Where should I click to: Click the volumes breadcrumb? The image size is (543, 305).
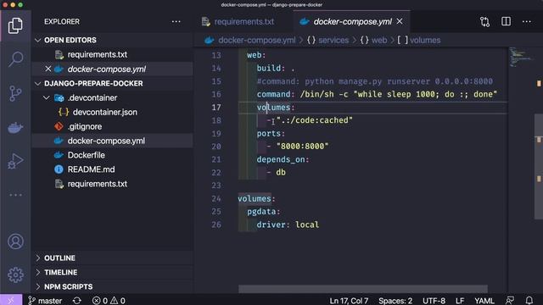pos(419,40)
